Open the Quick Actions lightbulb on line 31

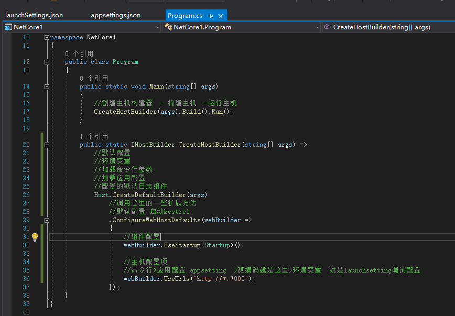click(x=35, y=237)
